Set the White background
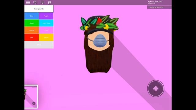The height and width of the screenshot is (110, 196). pos(39,45)
